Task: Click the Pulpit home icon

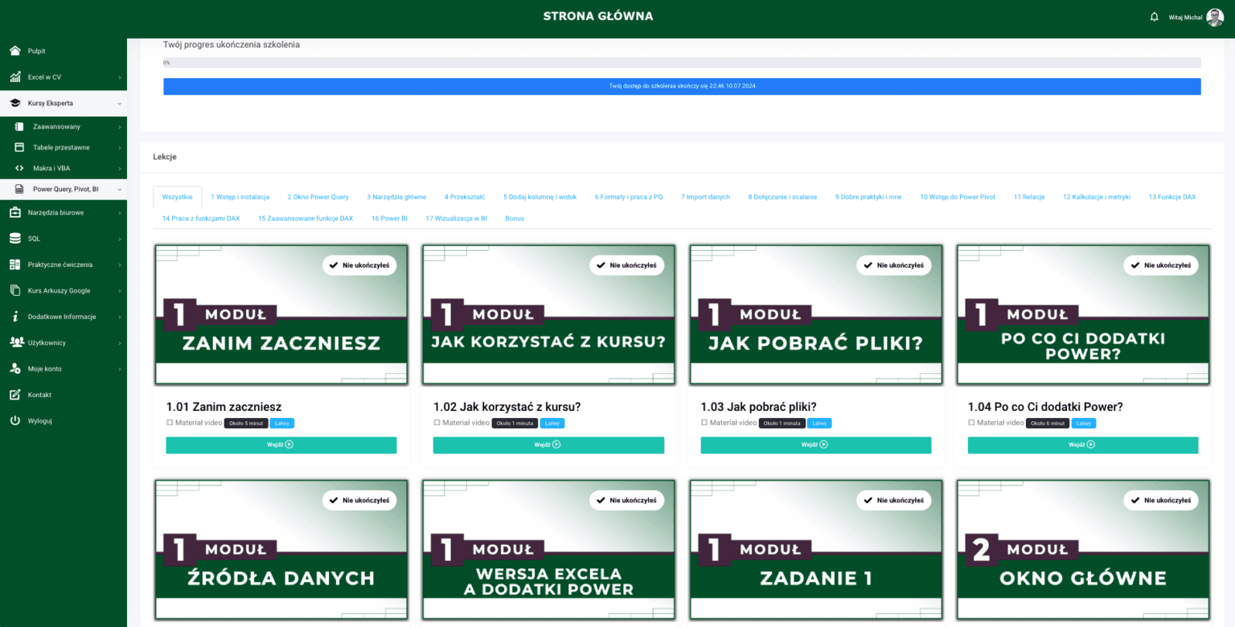Action: 14,51
